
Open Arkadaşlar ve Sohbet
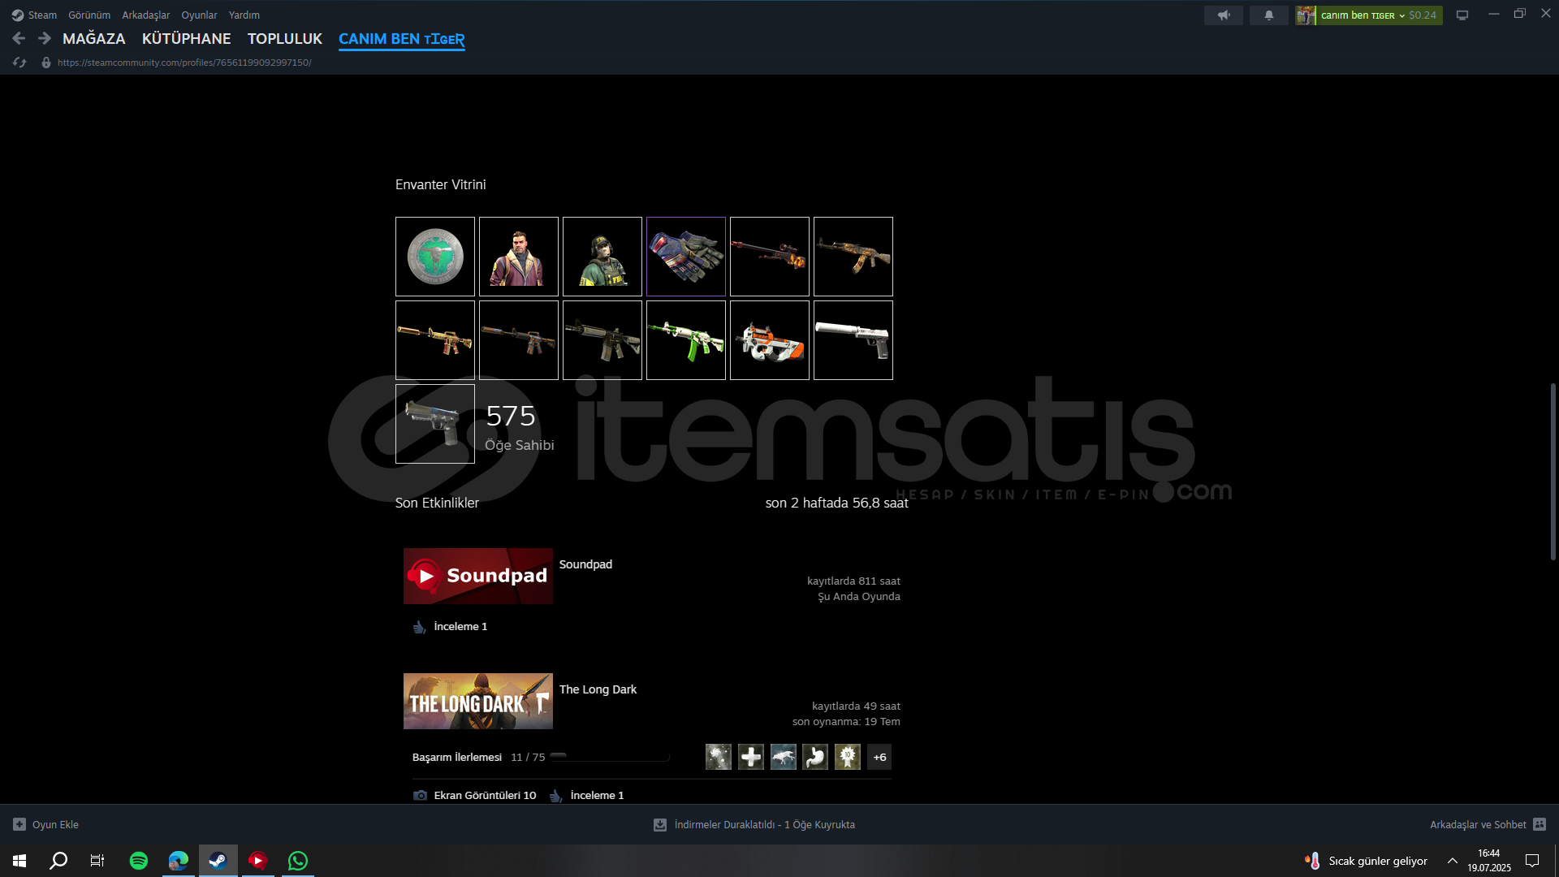point(1488,824)
